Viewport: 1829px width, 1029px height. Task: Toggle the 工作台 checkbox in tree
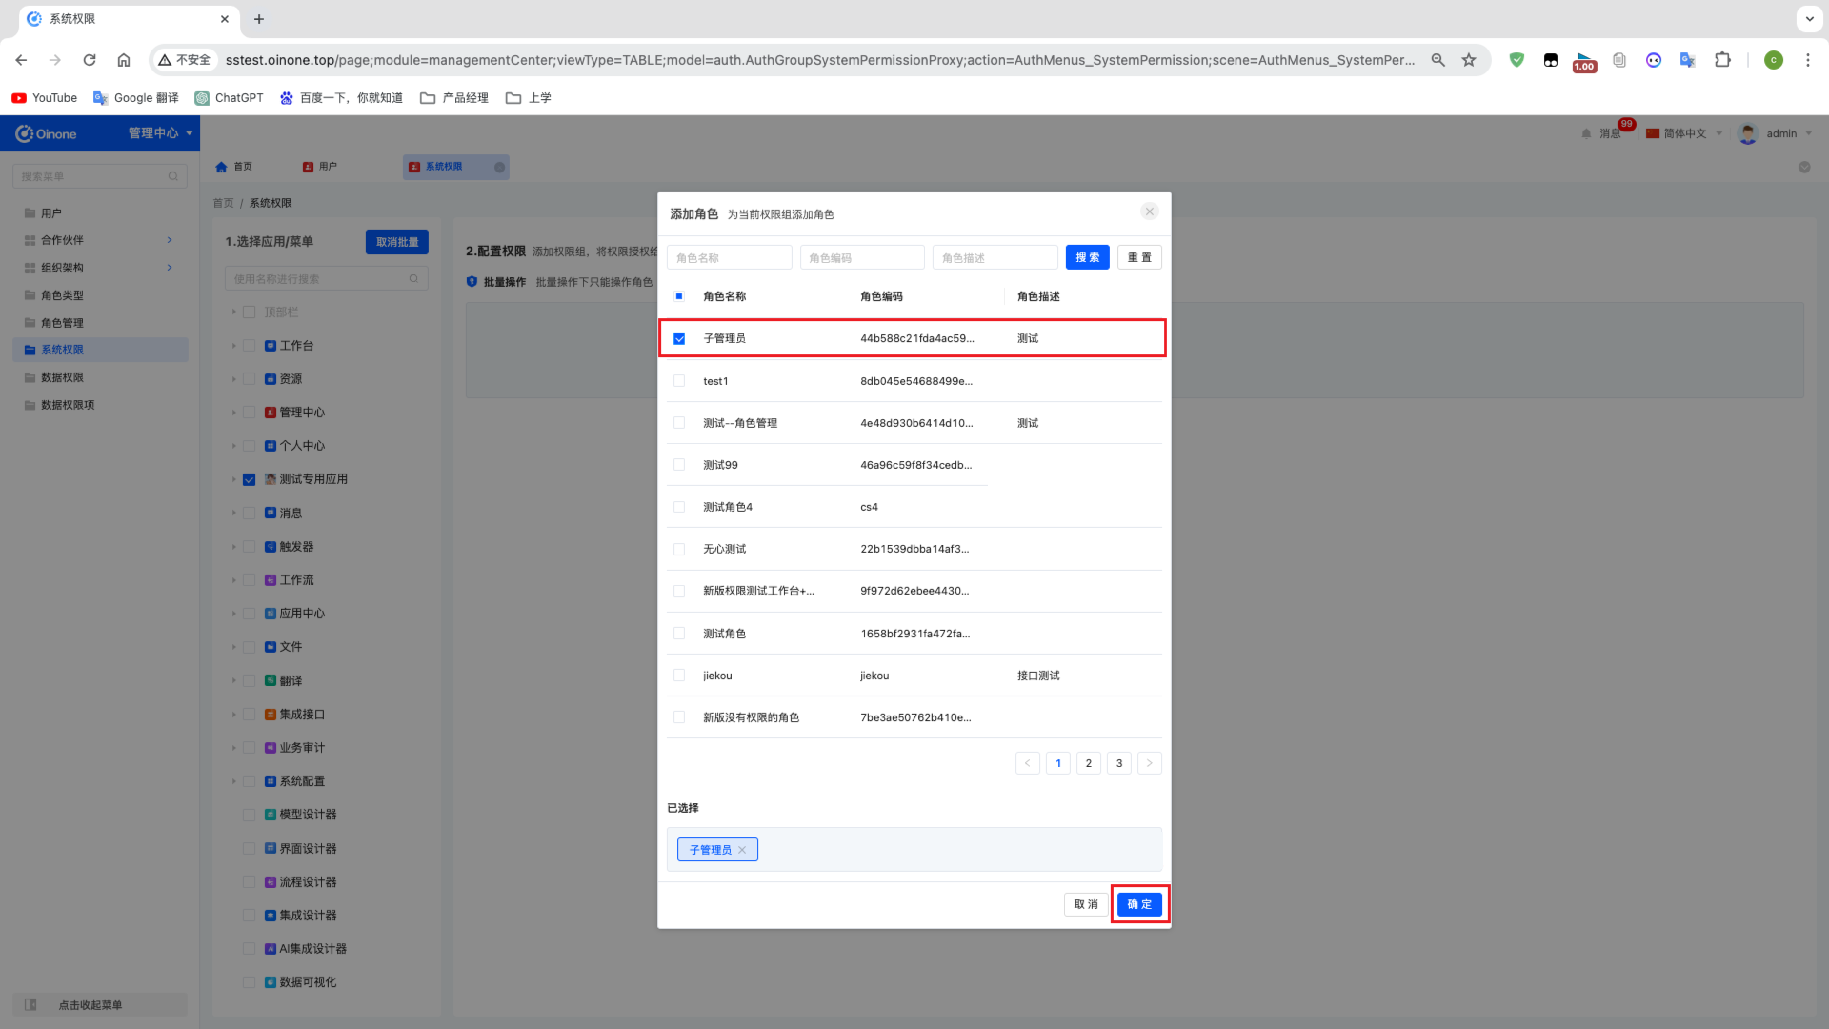(x=249, y=346)
